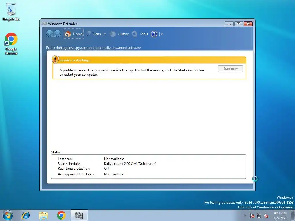
Task: Open the Home house icon
Action: click(x=68, y=34)
